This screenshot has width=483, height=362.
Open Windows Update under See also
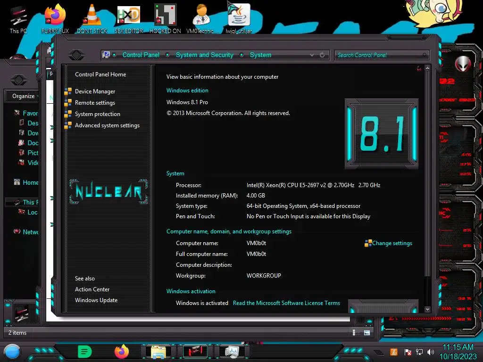96,300
